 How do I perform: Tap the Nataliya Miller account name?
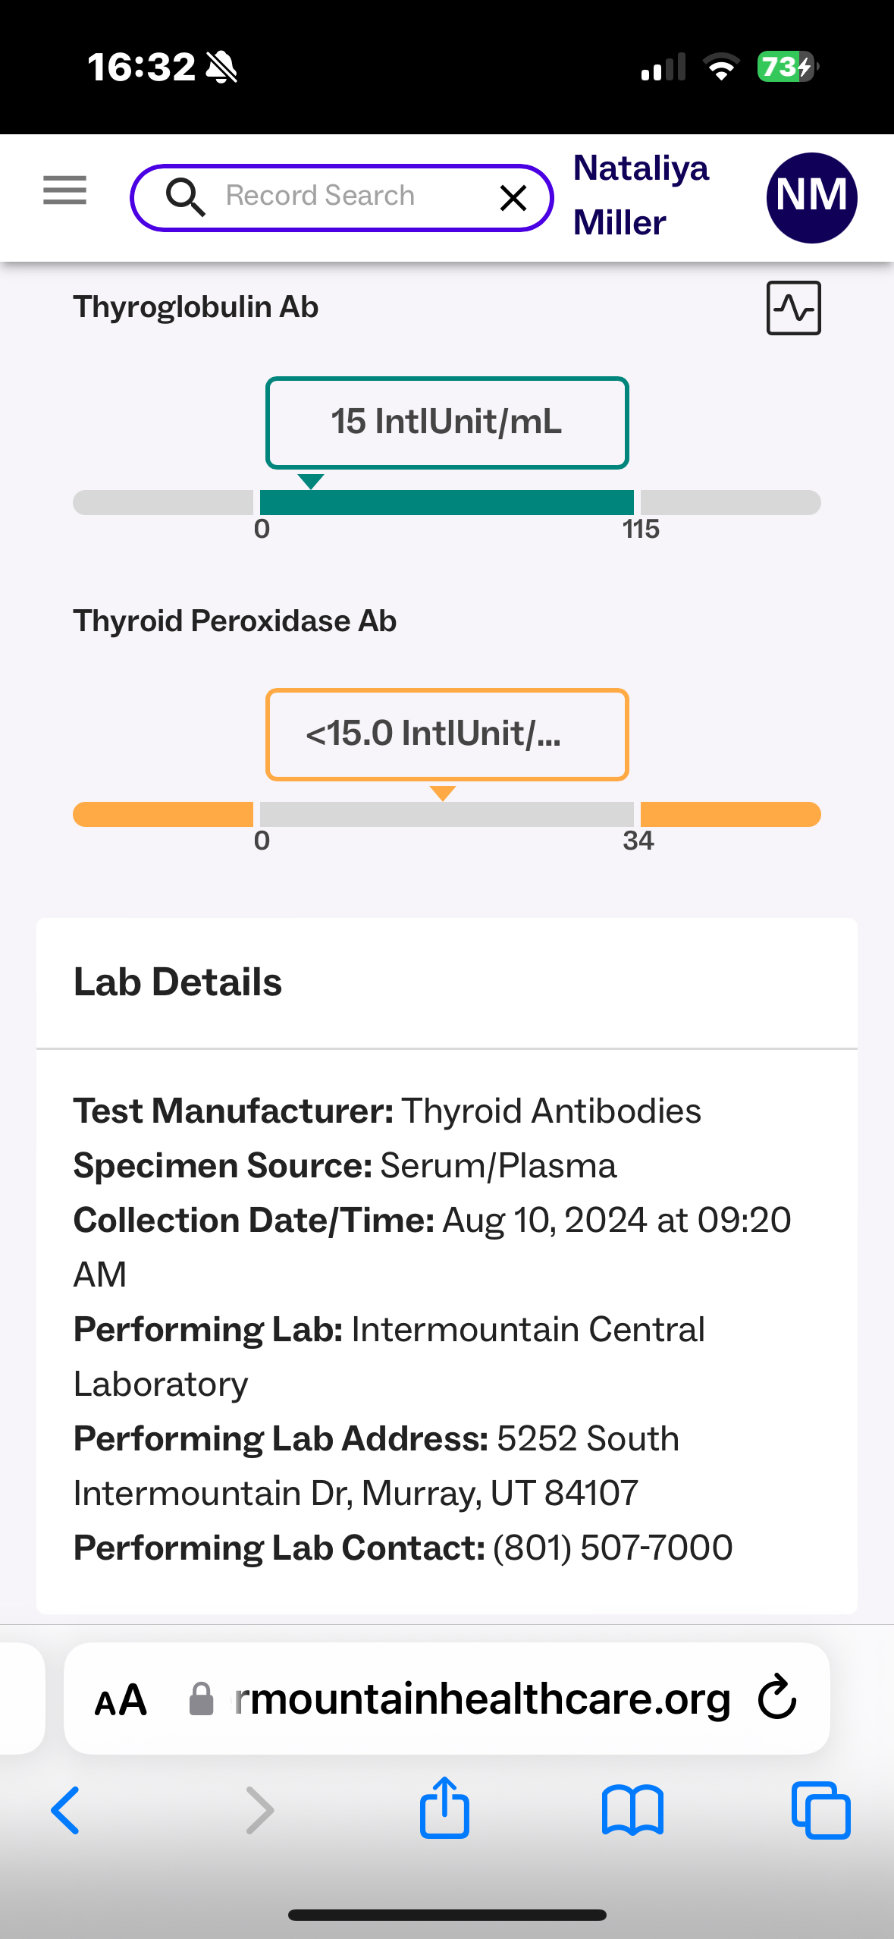coord(641,195)
